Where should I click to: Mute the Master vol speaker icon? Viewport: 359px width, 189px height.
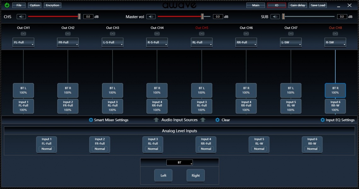click(x=151, y=17)
